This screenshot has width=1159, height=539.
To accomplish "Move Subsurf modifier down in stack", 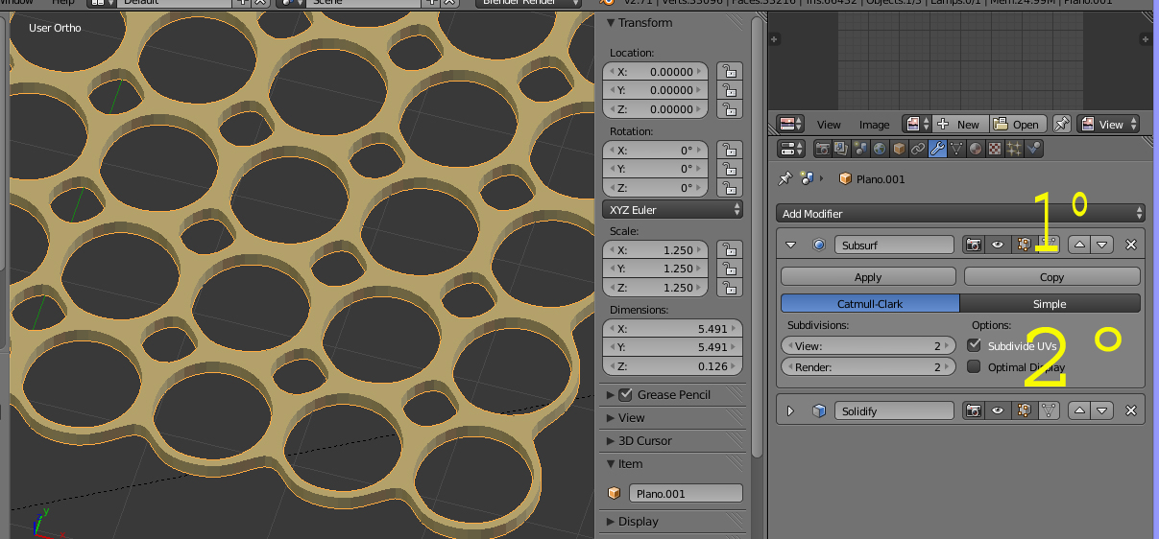I will (x=1102, y=245).
